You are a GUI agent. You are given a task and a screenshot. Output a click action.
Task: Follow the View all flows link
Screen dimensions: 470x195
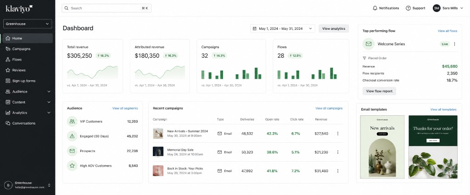pyautogui.click(x=448, y=31)
